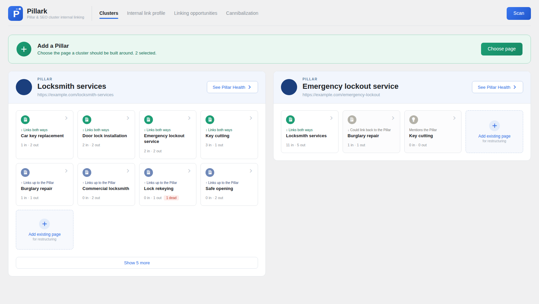Click Commercial locksmith title

point(106,189)
